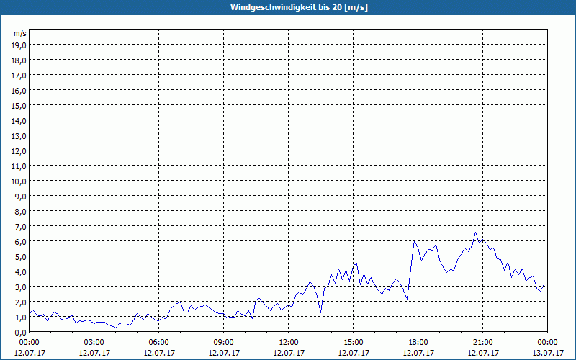
Task: Pick the y-axis tick label '14,0'
Action: [20, 120]
